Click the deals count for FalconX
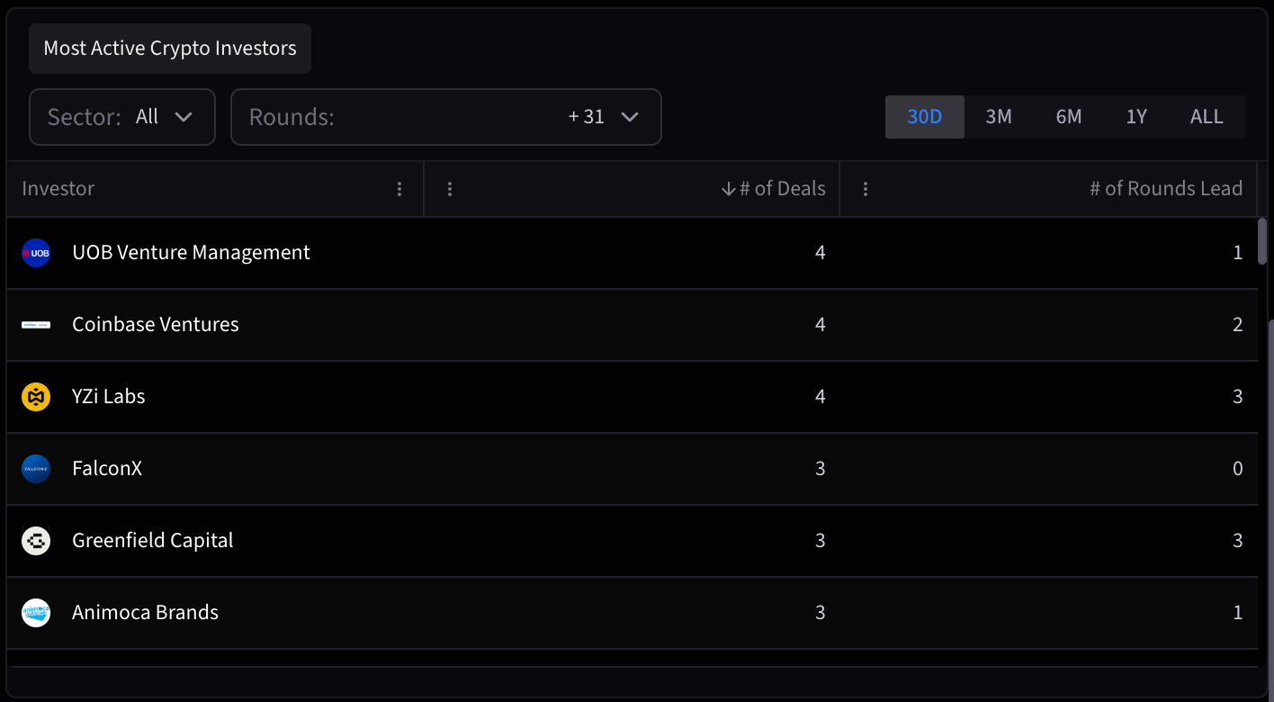This screenshot has width=1274, height=702. 820,469
